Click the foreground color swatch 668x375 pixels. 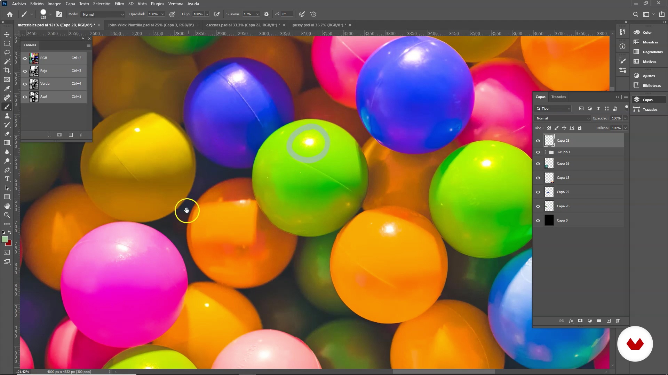5,239
